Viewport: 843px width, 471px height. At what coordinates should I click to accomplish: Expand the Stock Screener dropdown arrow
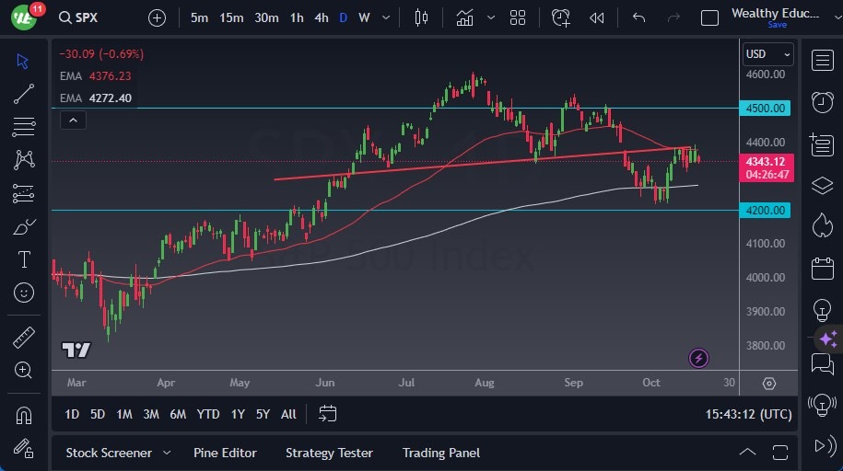[x=167, y=453]
